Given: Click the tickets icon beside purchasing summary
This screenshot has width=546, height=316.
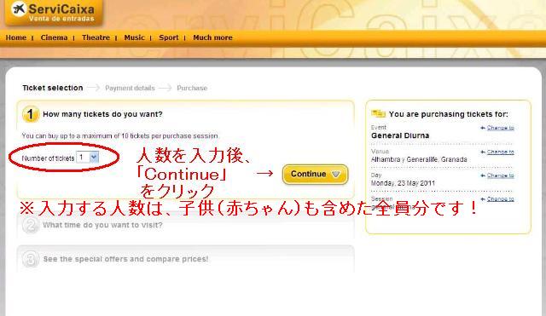Looking at the screenshot, I should [x=378, y=113].
